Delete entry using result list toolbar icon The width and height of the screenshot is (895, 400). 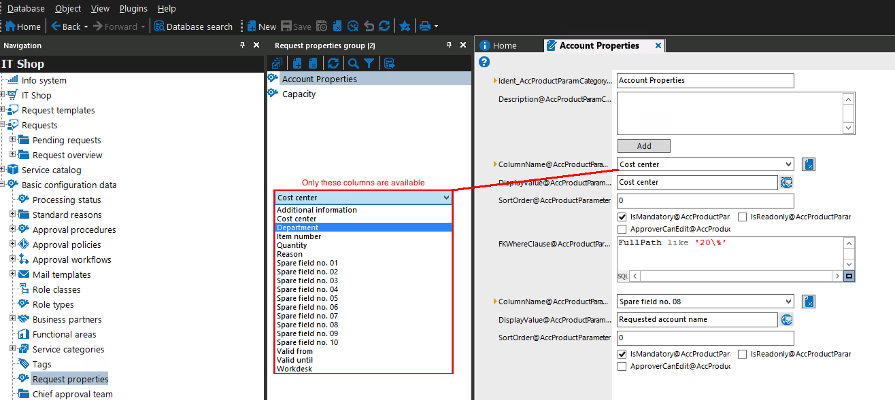point(313,63)
